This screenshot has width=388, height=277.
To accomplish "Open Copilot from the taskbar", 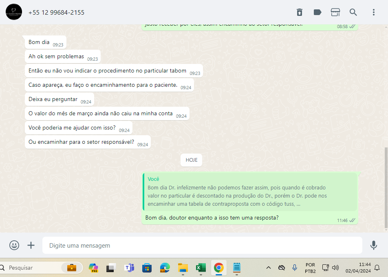I will pyautogui.click(x=94, y=268).
